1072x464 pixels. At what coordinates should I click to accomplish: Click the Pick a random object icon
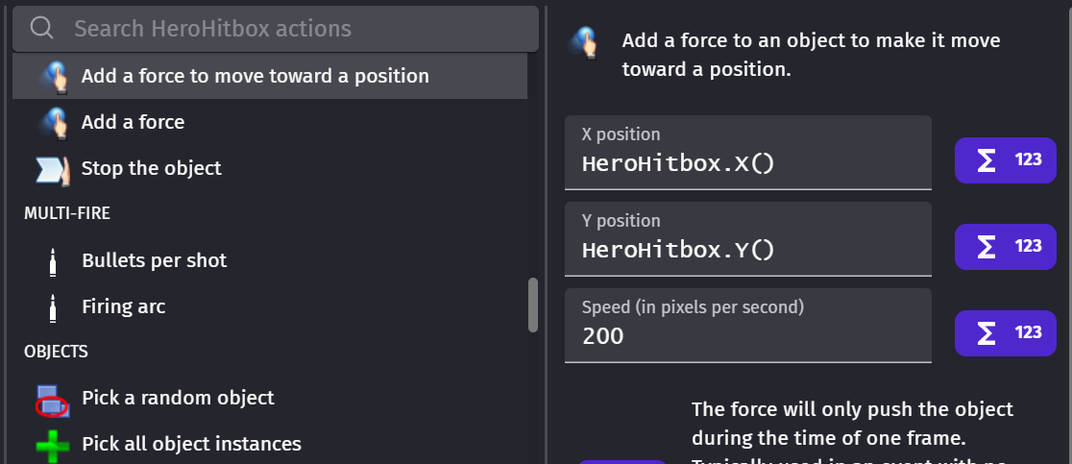pos(53,399)
